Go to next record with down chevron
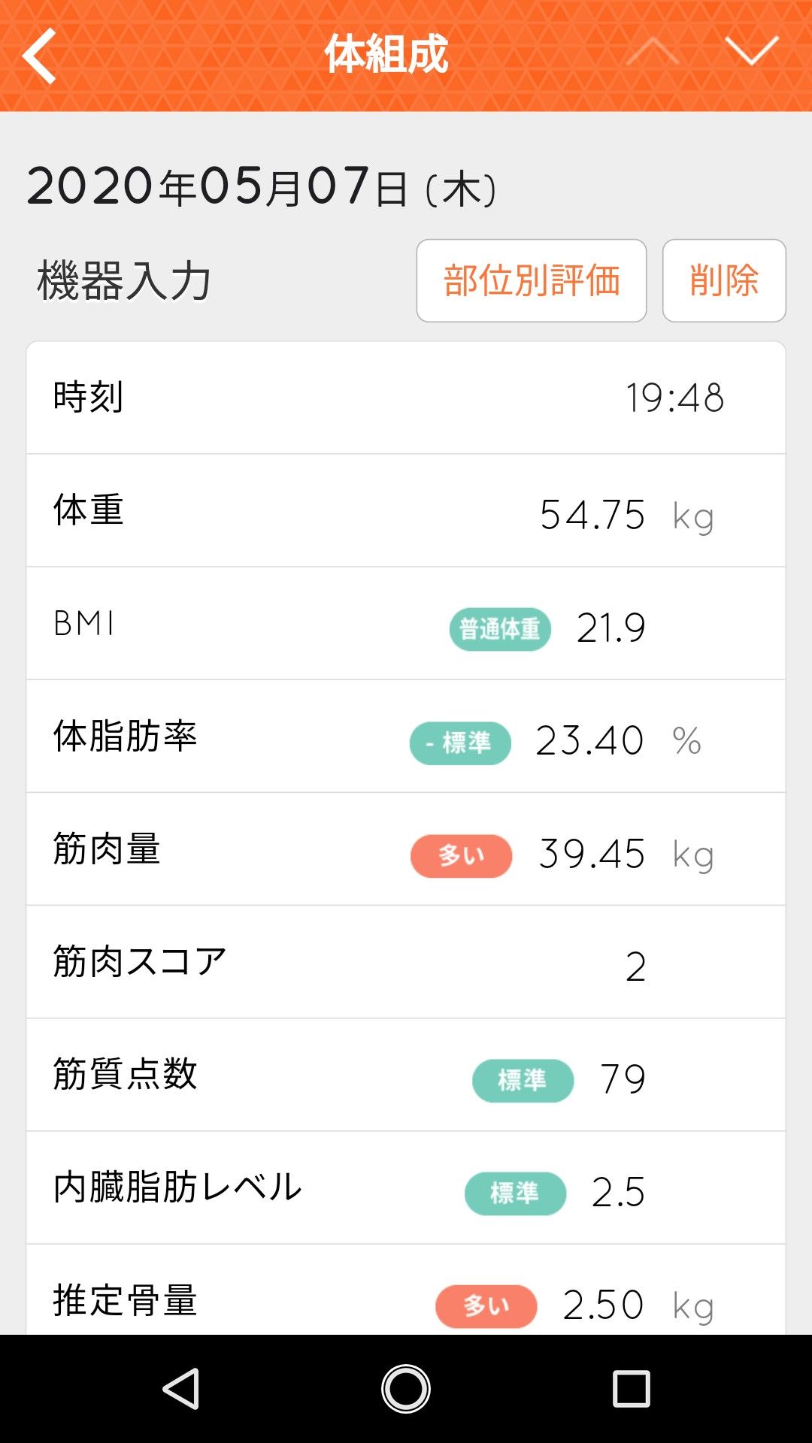Image resolution: width=812 pixels, height=1443 pixels. point(752,53)
